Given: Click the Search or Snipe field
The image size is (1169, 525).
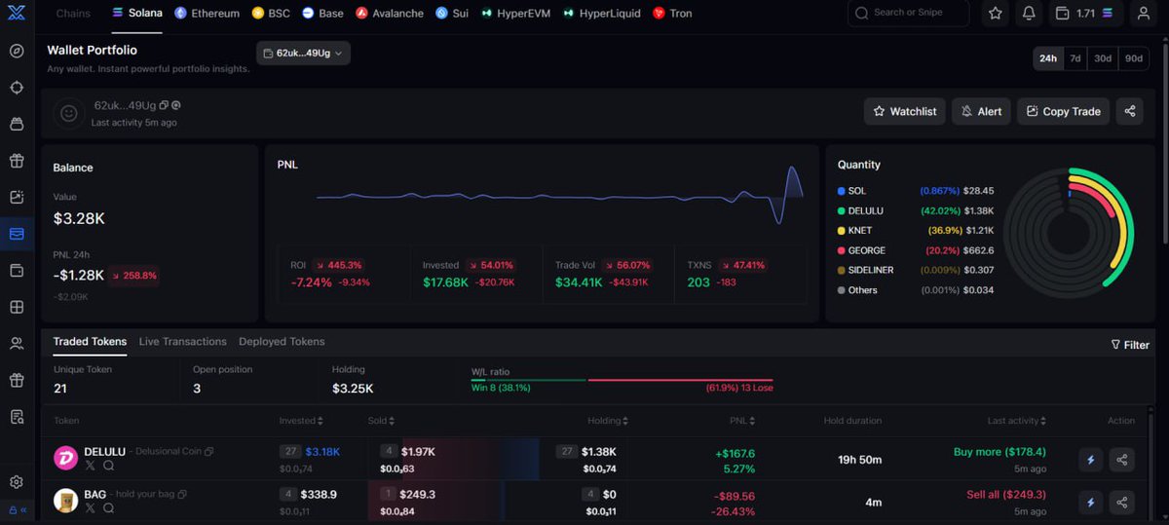Looking at the screenshot, I should click(909, 14).
